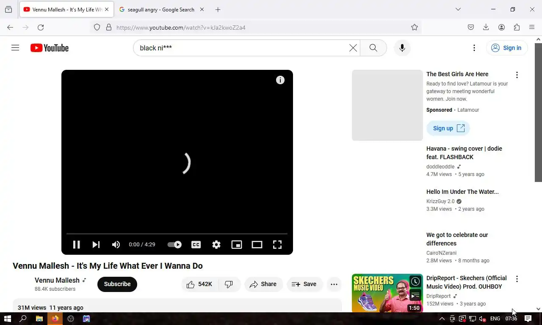
Task: Open the video settings gear
Action: pos(216,245)
